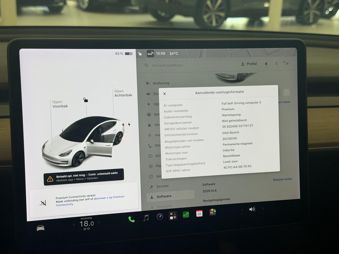339x254 pixels.
Task: Tap the 18.0 temperature setting
Action: click(87, 224)
